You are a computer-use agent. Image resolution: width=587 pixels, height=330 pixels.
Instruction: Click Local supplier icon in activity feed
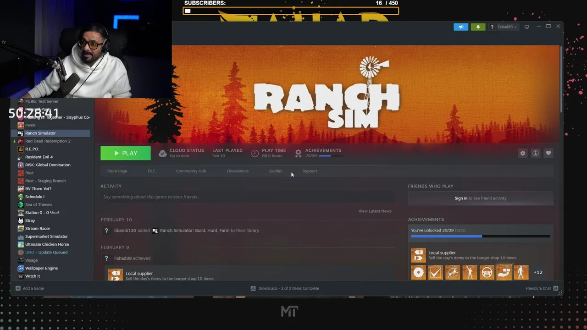click(115, 275)
